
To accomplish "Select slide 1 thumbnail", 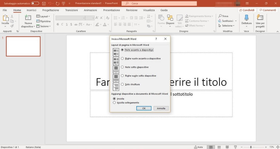I will (x=23, y=46).
